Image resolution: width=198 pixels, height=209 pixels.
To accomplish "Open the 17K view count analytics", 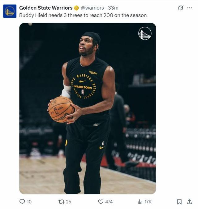I will pos(148,202).
